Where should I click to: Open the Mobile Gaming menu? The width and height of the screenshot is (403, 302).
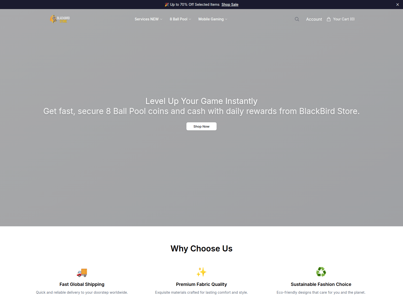point(211,19)
